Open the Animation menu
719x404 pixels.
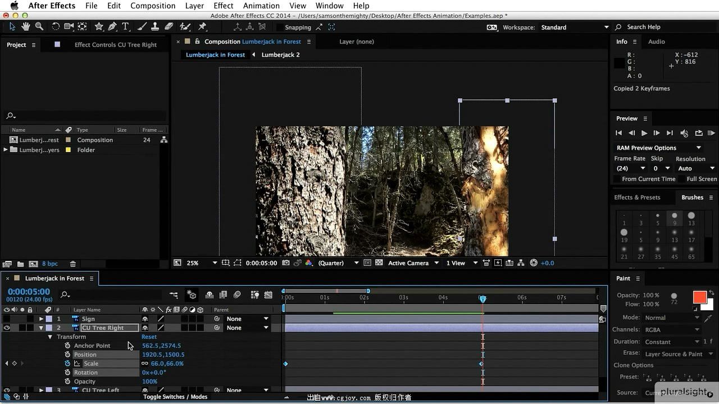(x=261, y=6)
